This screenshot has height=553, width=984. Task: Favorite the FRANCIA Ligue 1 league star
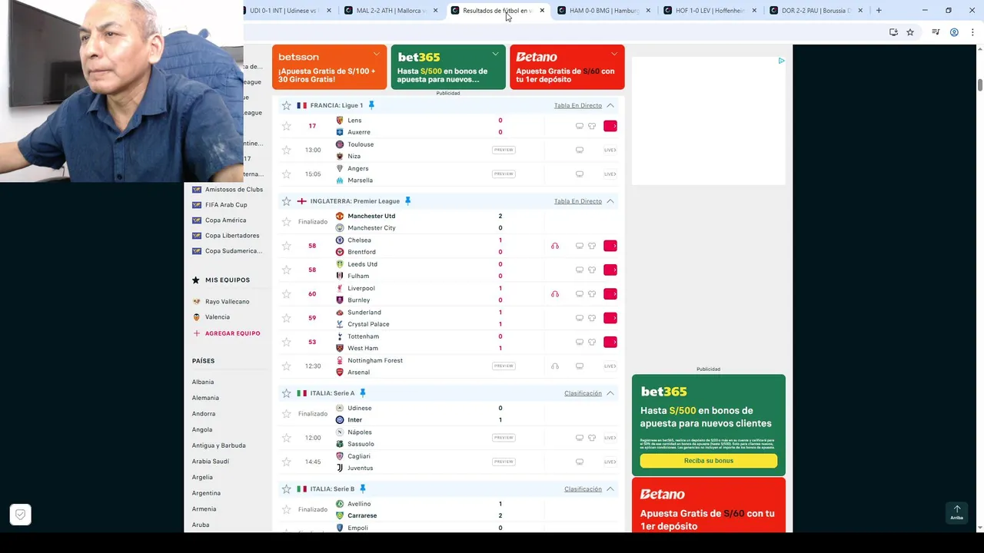[286, 105]
